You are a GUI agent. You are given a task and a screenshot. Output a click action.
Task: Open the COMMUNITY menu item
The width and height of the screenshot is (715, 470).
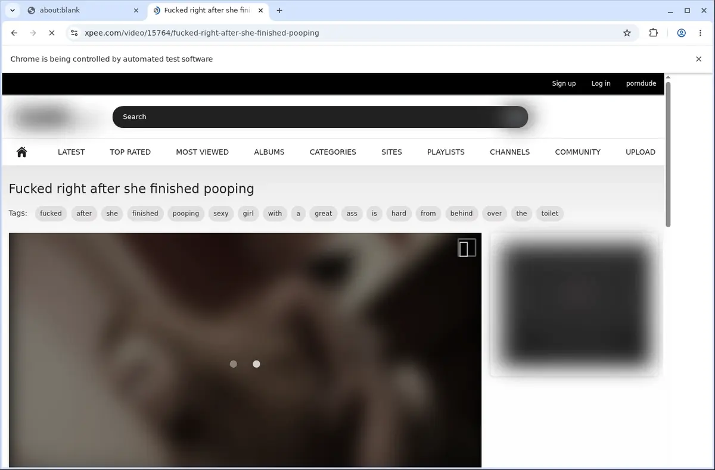[x=577, y=152]
